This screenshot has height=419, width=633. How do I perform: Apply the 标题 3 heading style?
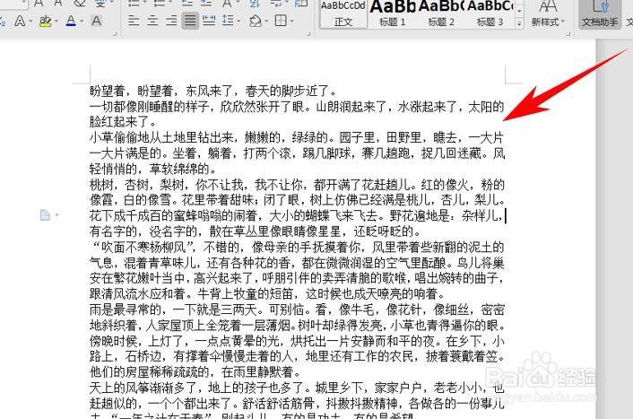pyautogui.click(x=490, y=13)
